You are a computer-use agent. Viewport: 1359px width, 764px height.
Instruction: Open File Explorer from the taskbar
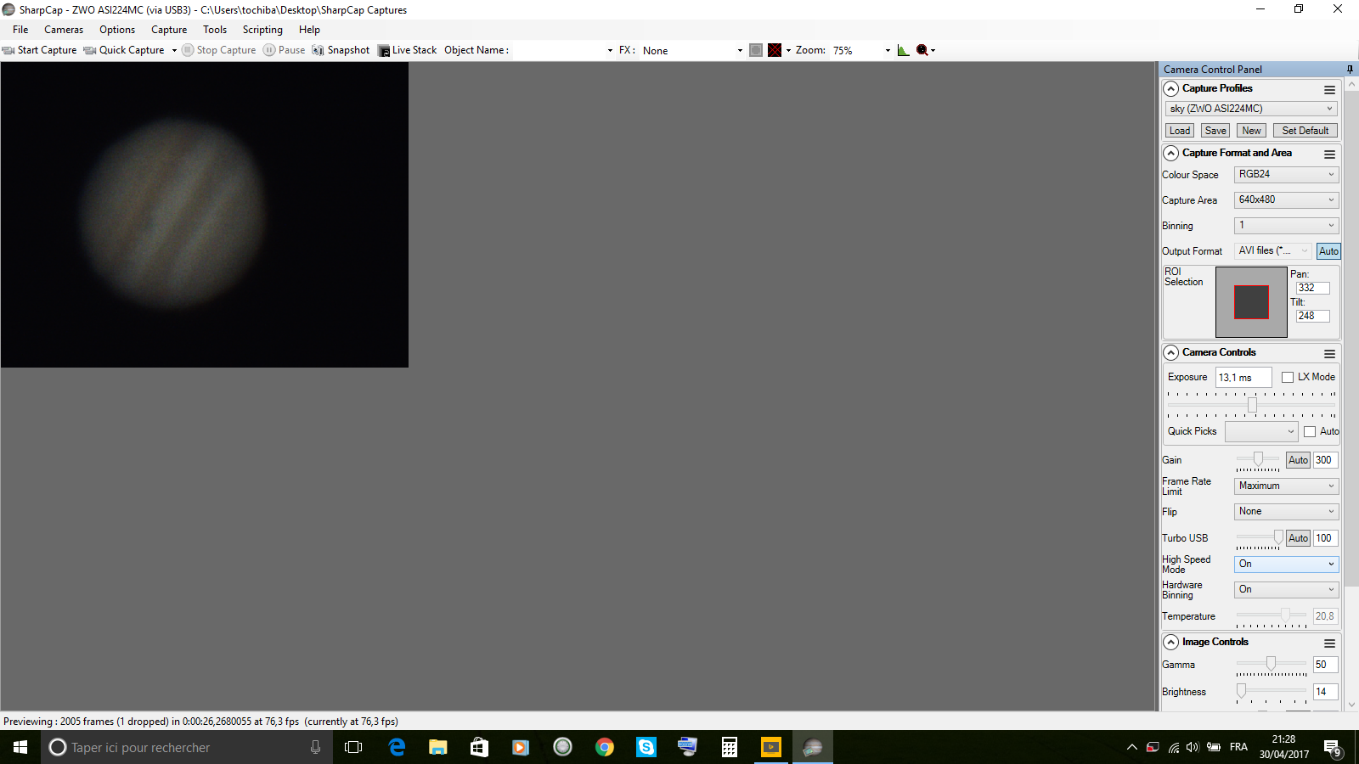point(438,747)
